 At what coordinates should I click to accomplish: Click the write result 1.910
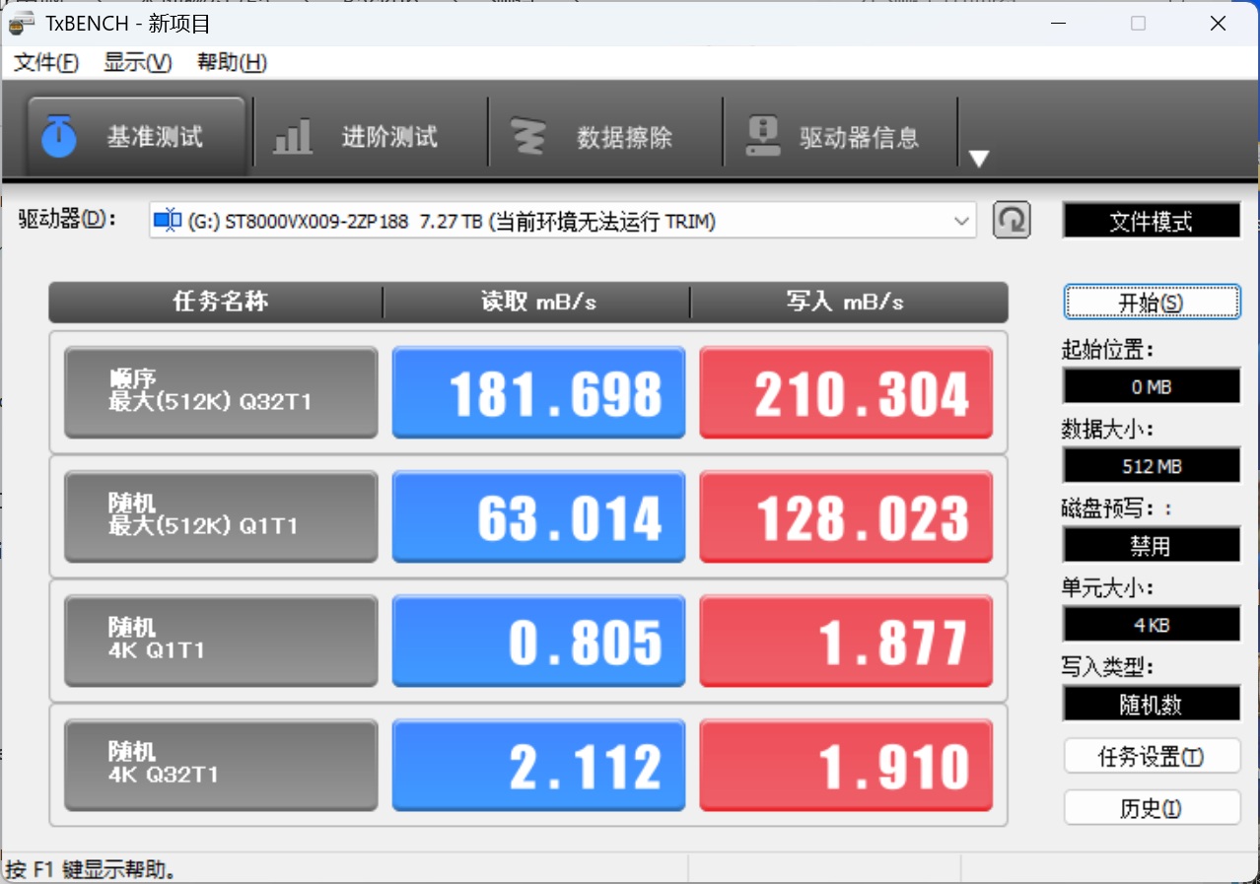(846, 765)
